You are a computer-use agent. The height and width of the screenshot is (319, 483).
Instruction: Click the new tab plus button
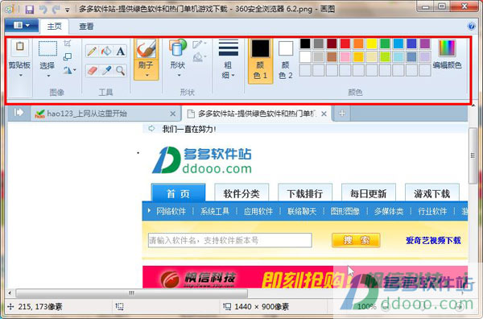click(x=342, y=114)
